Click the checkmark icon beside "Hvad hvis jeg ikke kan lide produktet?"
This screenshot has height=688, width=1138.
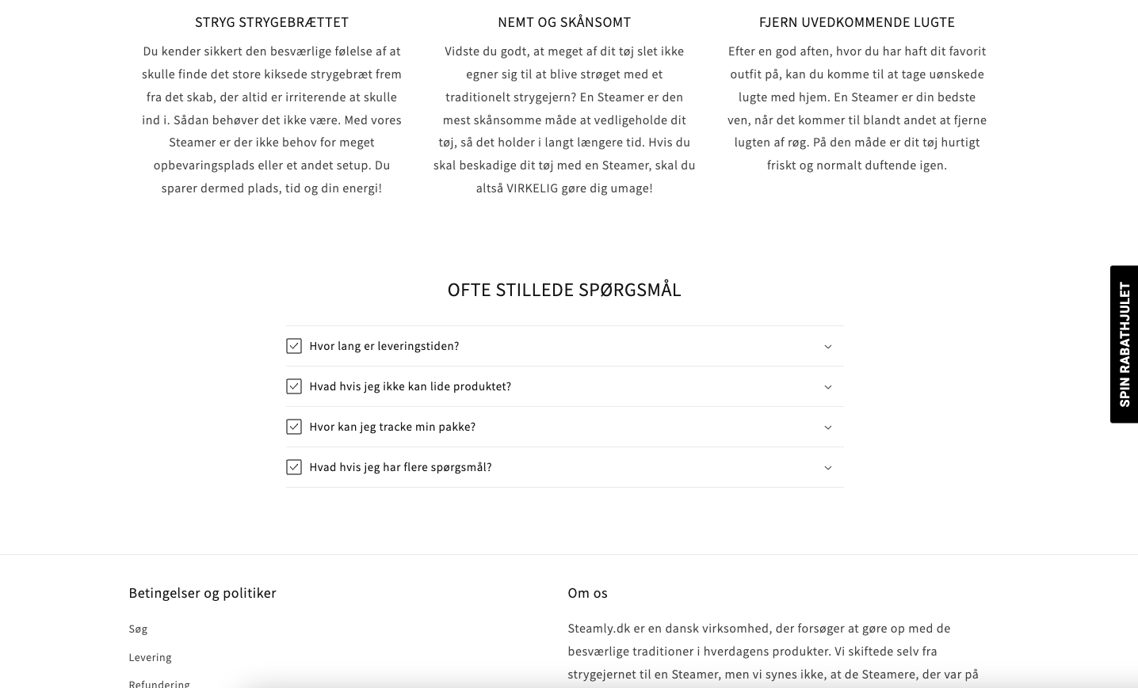pos(294,386)
